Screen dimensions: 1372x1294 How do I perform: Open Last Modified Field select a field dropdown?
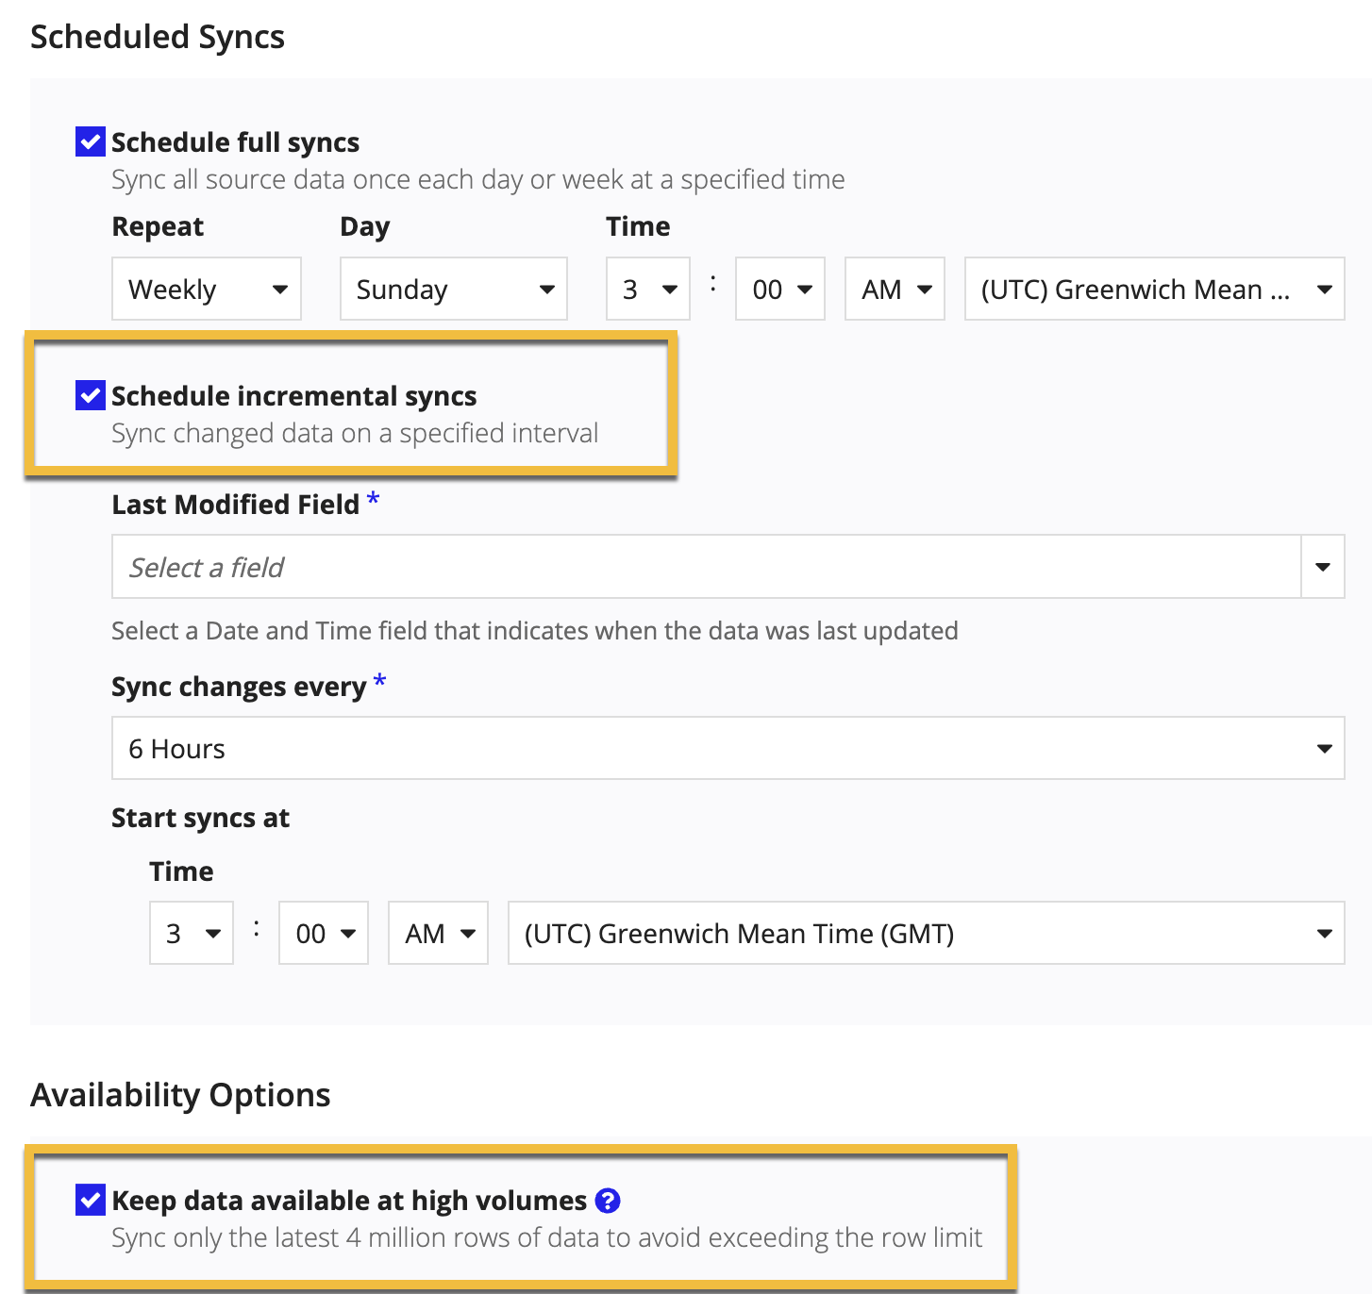click(x=728, y=567)
